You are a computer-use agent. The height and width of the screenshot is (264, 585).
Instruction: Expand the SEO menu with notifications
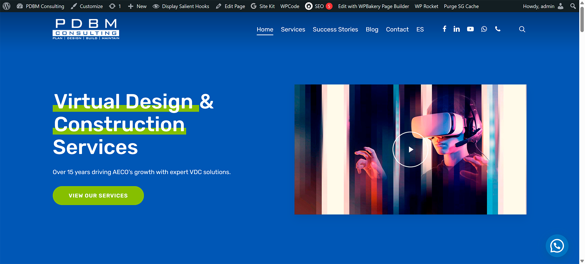tap(319, 6)
